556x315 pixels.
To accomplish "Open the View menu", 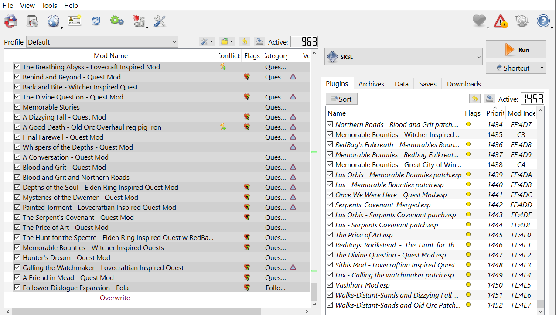I will (27, 6).
